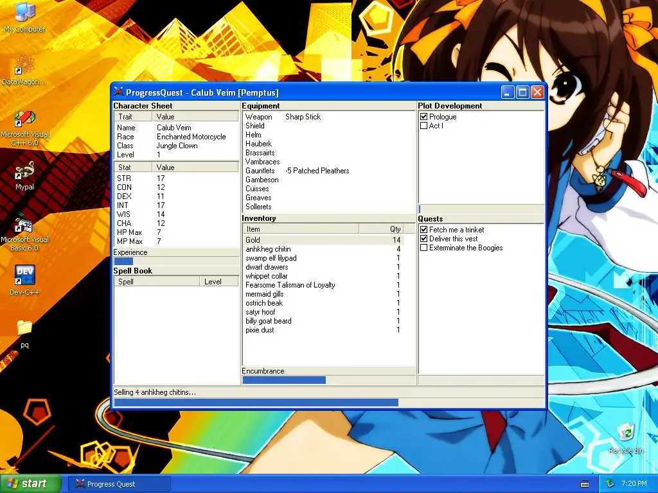Toggle the Act I checkbox

424,125
